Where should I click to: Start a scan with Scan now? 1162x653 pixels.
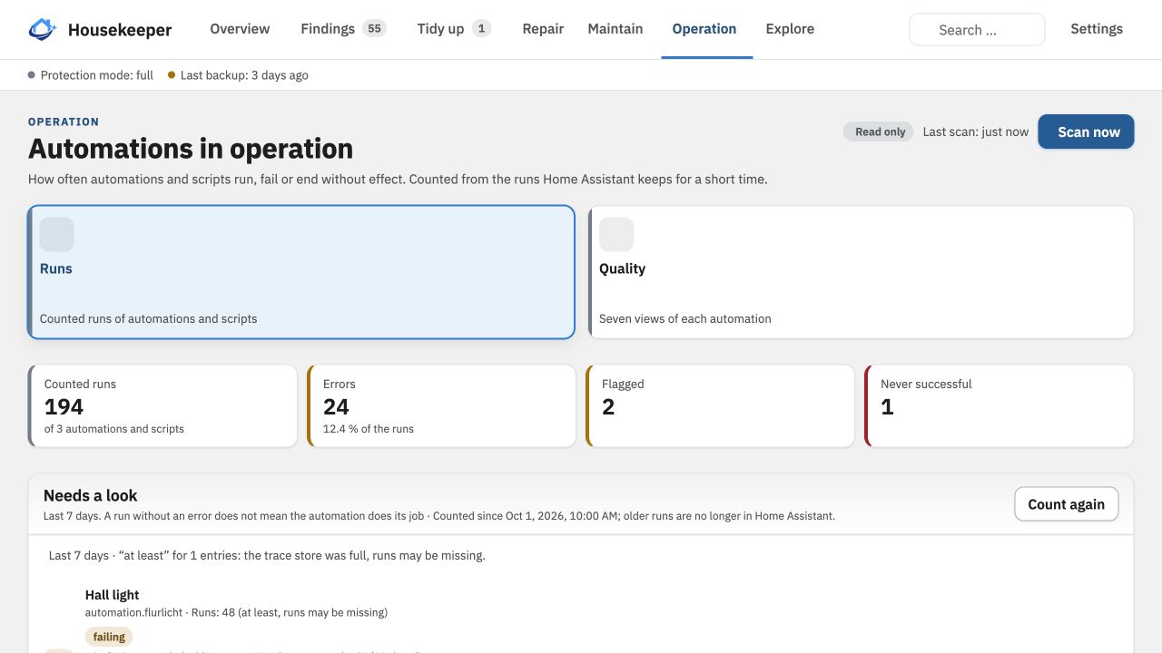coord(1086,132)
